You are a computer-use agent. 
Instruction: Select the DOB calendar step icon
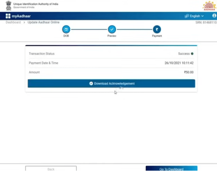(x=66, y=29)
